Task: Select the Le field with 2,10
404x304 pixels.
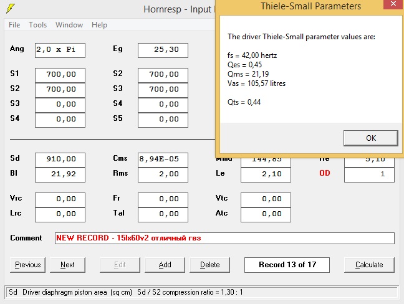Action: pyautogui.click(x=266, y=175)
